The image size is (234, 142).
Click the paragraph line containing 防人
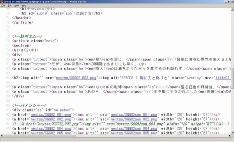tap(121, 69)
